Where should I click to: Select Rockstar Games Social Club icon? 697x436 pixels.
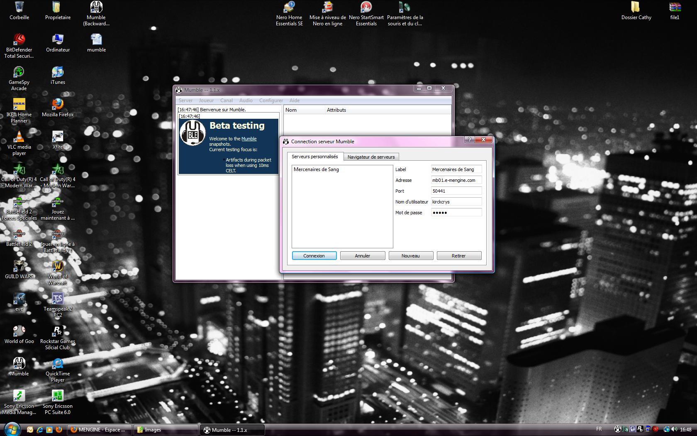[x=58, y=338]
